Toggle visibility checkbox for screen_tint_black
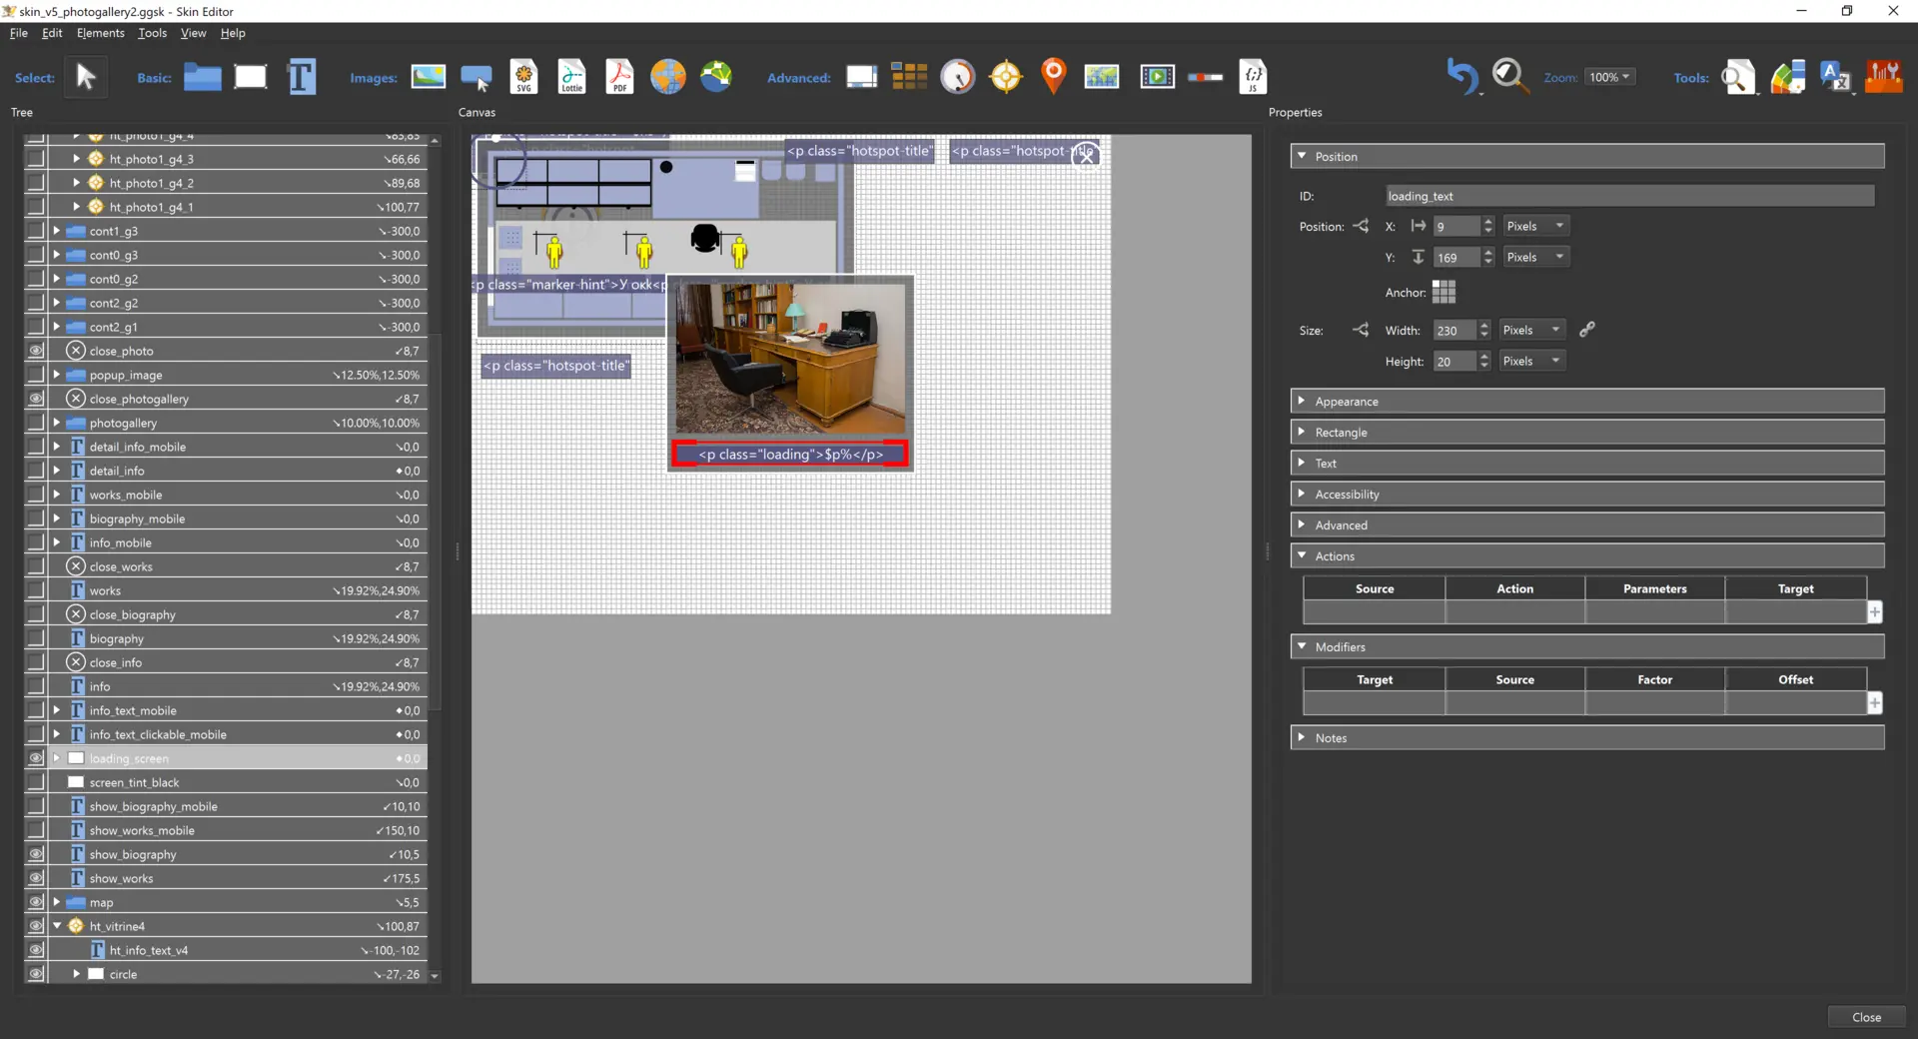Screen dimensions: 1918x1039 pyautogui.click(x=36, y=782)
